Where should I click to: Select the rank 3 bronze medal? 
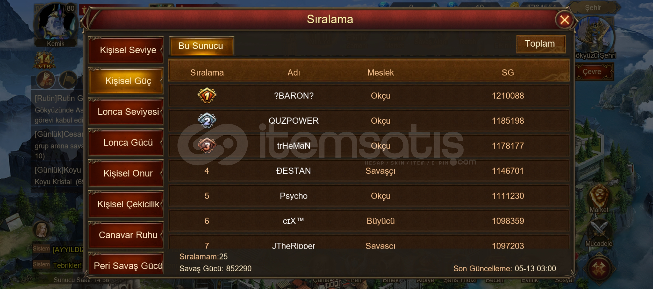pos(207,146)
